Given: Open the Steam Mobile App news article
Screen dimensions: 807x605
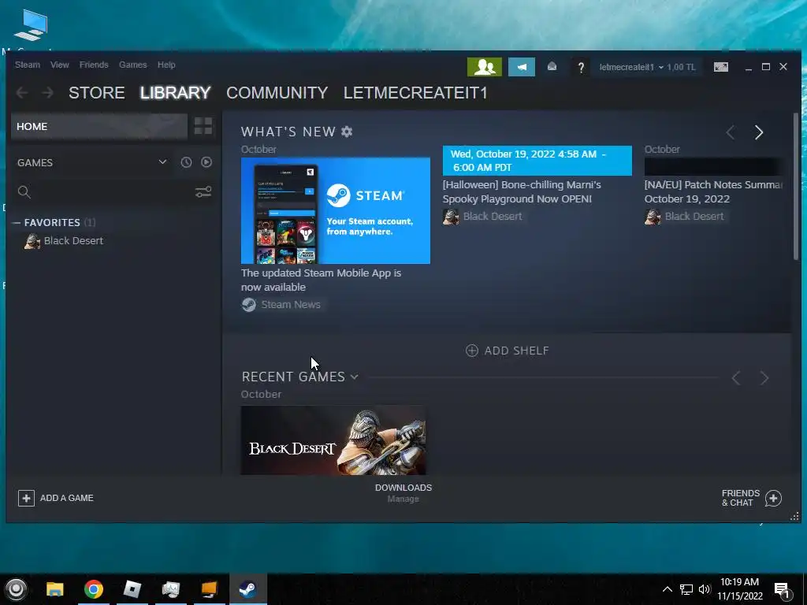Looking at the screenshot, I should tap(322, 280).
